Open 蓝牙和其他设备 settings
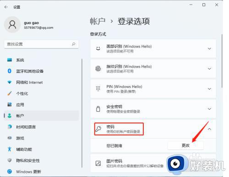 (x=41, y=71)
